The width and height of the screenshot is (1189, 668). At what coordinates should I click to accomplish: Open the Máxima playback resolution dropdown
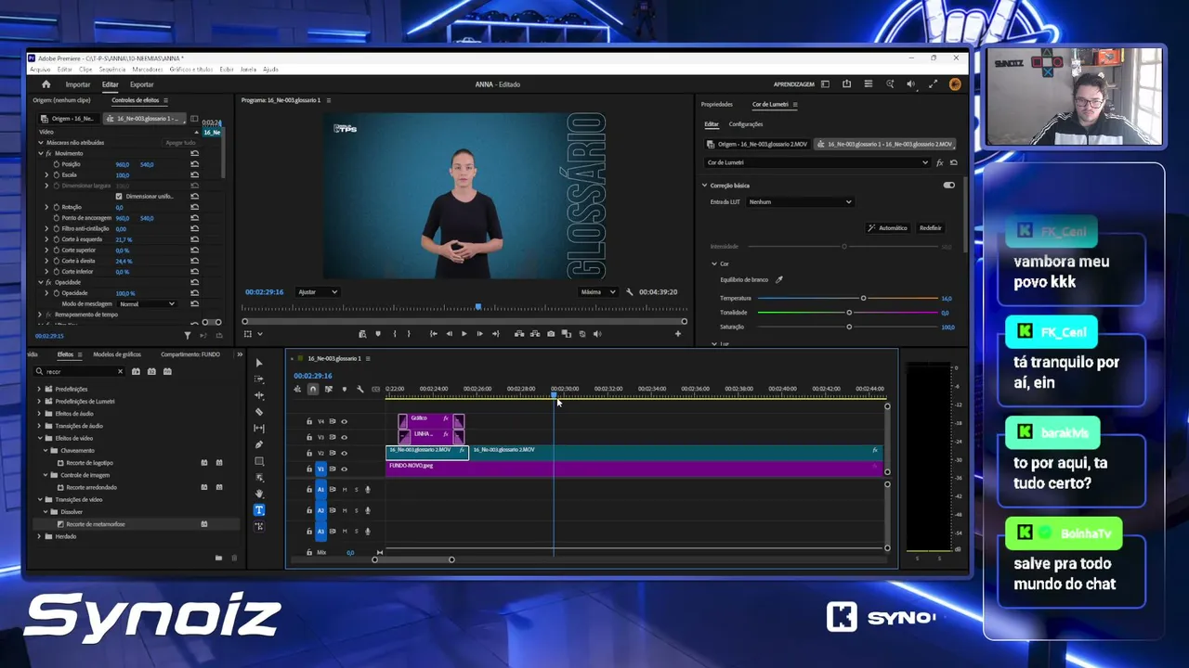[598, 291]
